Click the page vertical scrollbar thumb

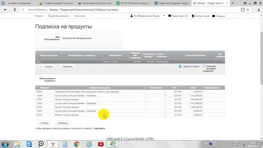coord(261,58)
